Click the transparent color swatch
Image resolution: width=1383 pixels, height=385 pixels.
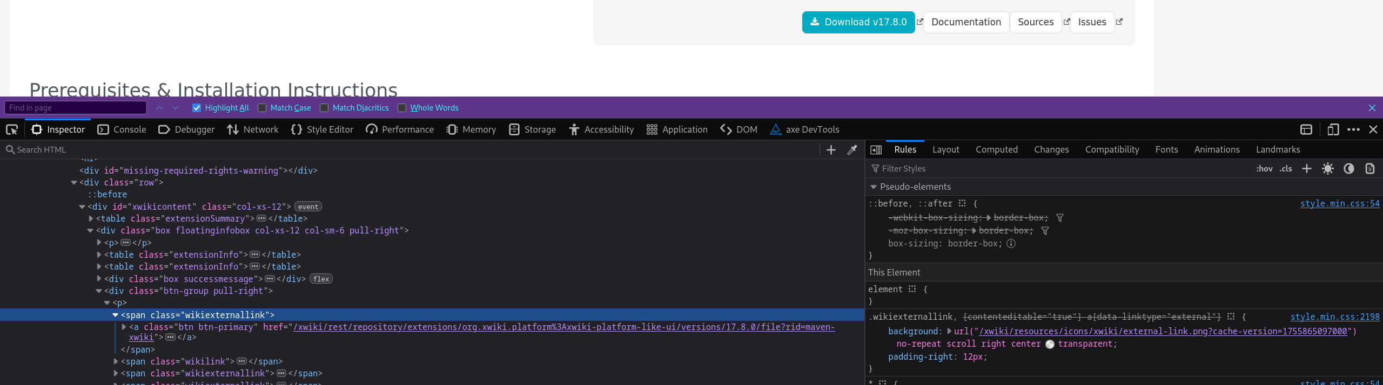1050,344
